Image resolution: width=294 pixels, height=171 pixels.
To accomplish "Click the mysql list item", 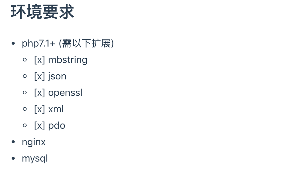I will pos(35,159).
